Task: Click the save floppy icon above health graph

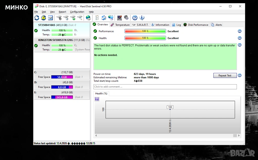Action: click(97, 99)
